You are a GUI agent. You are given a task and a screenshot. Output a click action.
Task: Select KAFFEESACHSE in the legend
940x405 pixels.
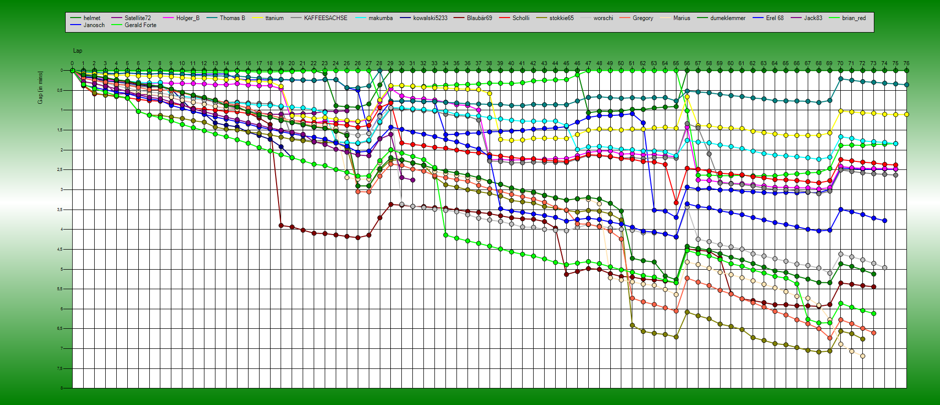point(325,18)
